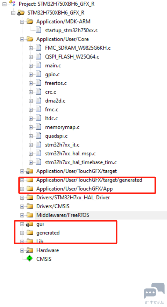The image size is (167, 307).
Task: Click the fmc.c file icon
Action: click(x=38, y=109)
